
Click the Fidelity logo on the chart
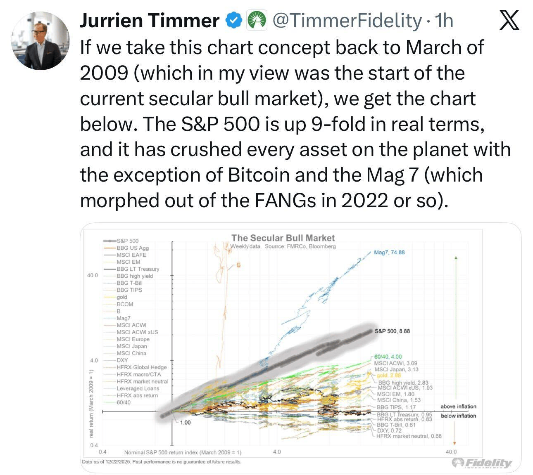(x=482, y=463)
